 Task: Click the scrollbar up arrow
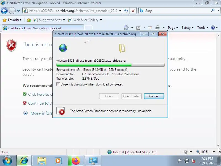(x=218, y=36)
